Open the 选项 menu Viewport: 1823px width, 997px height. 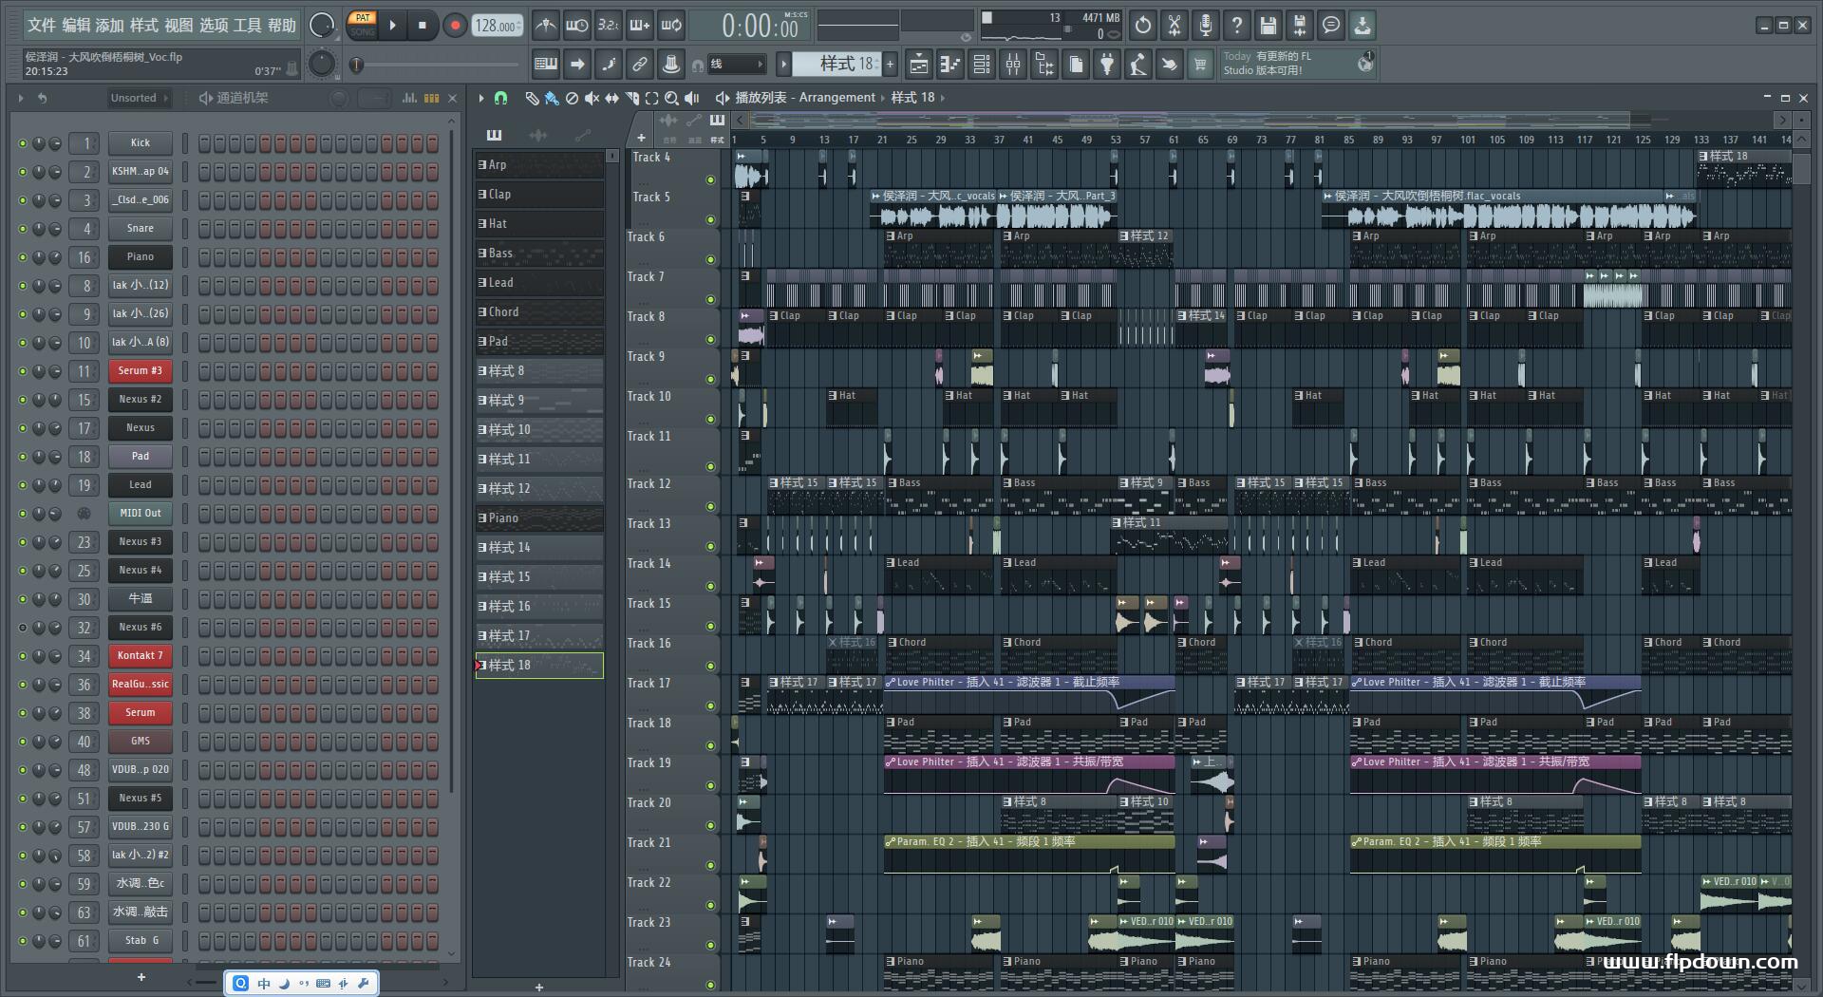(x=214, y=25)
